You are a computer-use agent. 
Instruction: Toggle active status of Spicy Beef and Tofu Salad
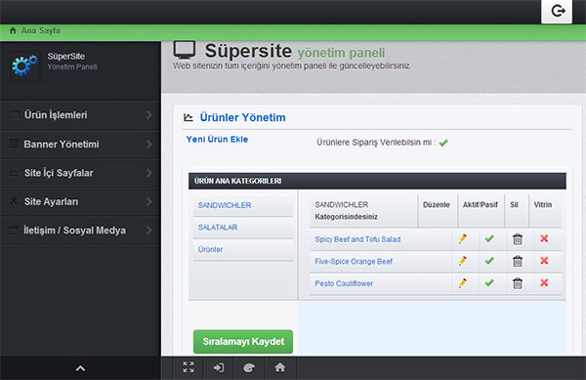[489, 238]
